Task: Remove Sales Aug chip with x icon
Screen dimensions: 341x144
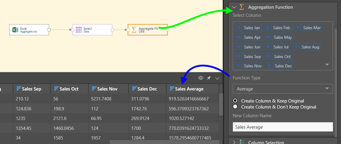Action: [x=296, y=47]
